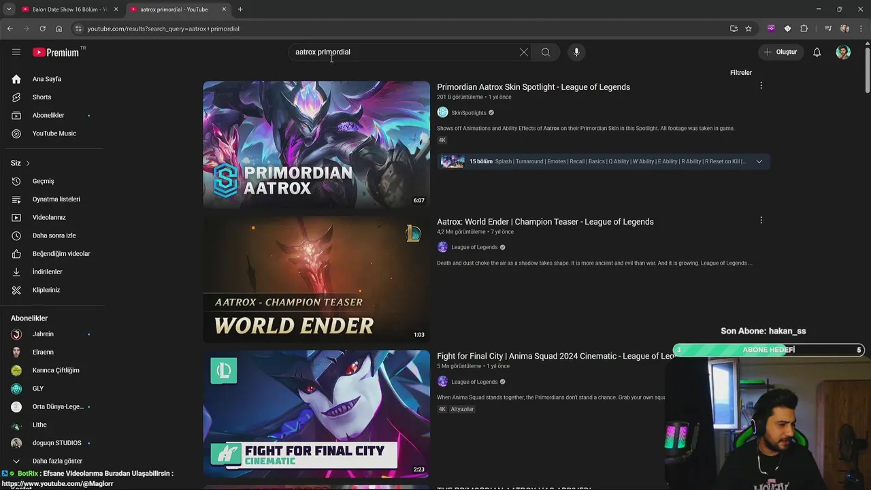Open Aatrox: World Ender Champion Teaser title
This screenshot has width=871, height=490.
545,222
